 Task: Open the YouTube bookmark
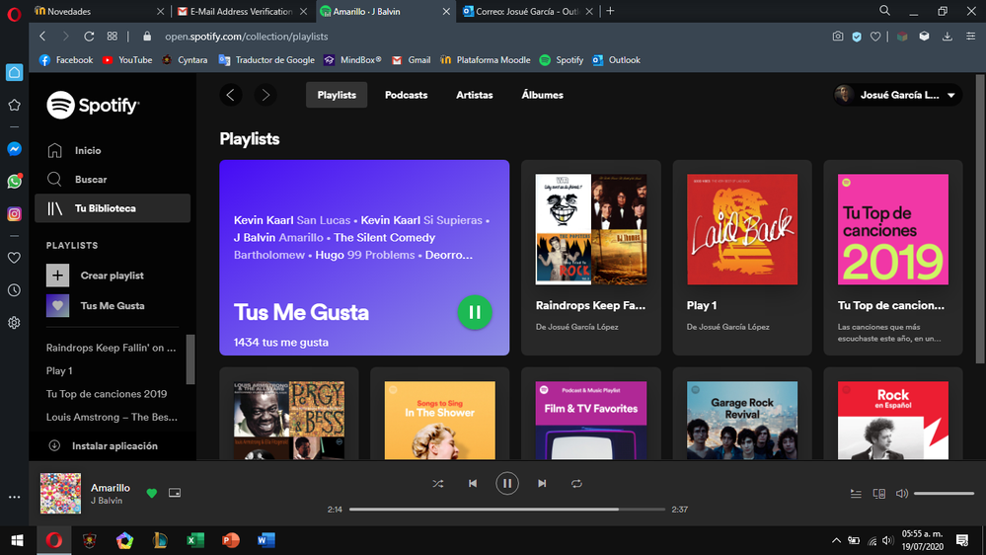click(x=127, y=60)
